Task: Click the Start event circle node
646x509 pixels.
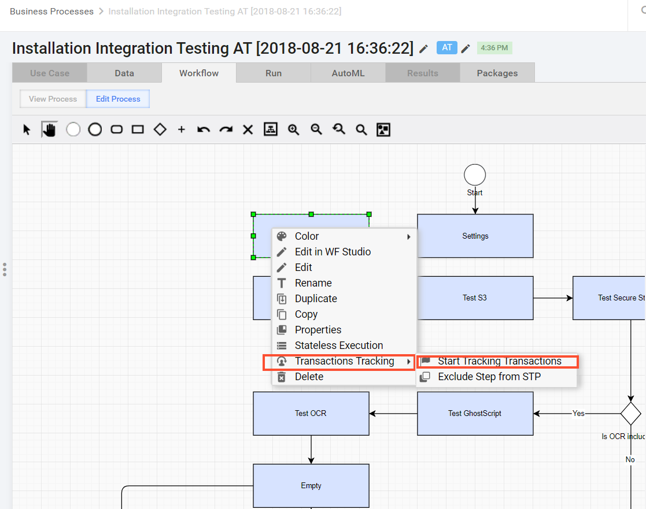Action: (x=475, y=175)
